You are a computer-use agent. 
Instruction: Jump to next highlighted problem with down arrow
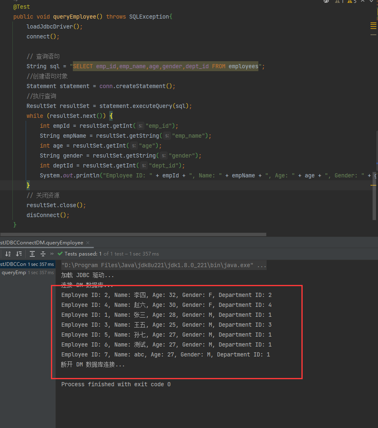pos(371,1)
